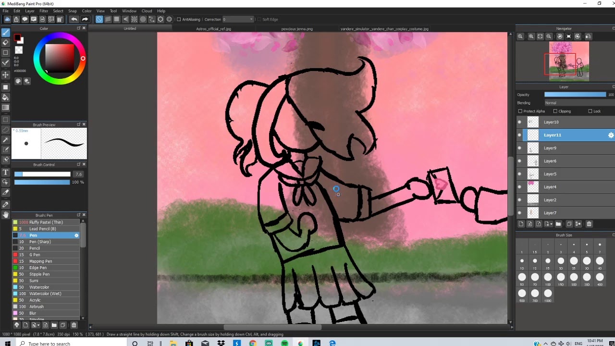
Task: Click the brush size slider in Brush Control
Action: click(42, 174)
